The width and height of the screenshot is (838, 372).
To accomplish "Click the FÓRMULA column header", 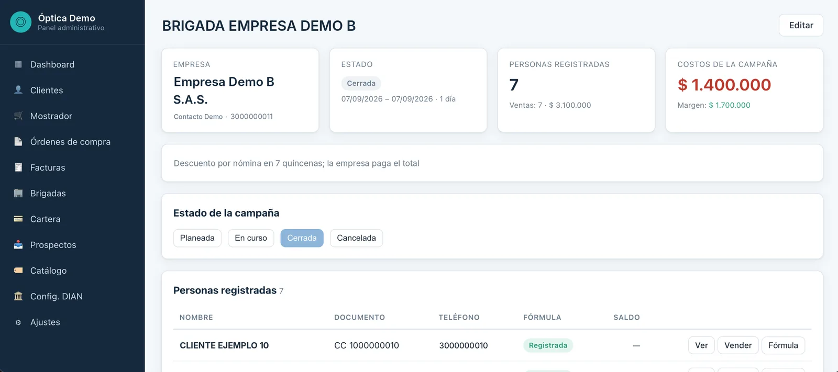I will 542,318.
